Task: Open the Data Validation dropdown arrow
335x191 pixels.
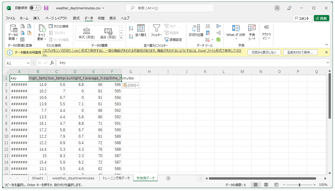Action: point(212,40)
